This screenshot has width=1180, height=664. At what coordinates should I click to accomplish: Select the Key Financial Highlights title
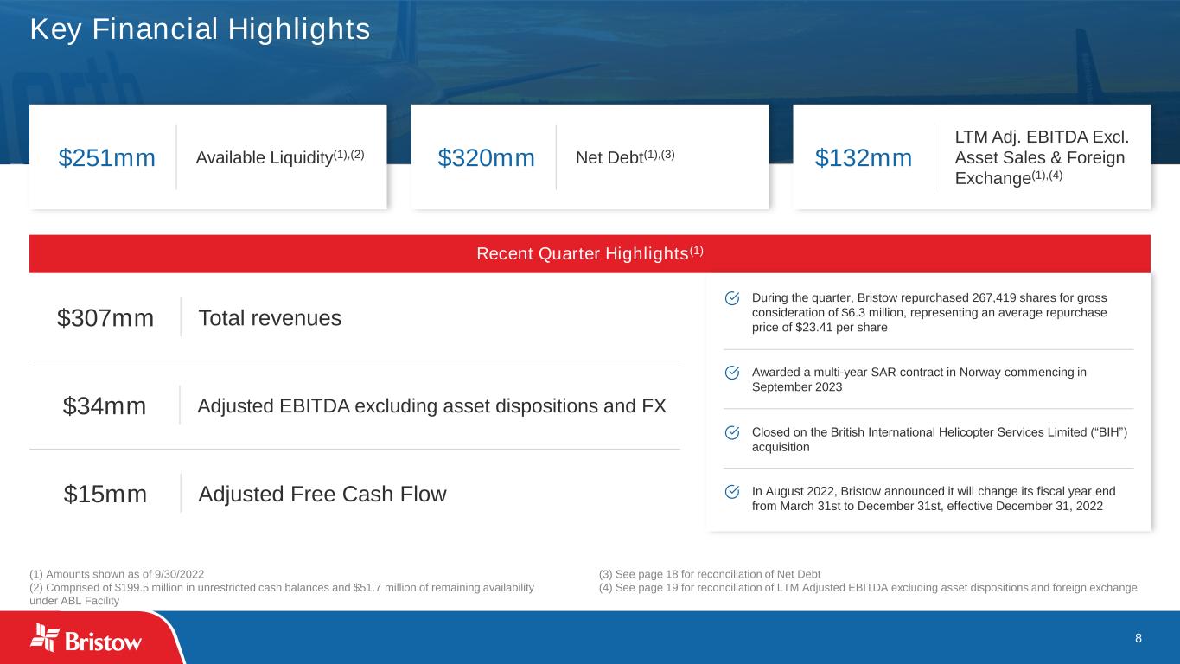(x=200, y=29)
